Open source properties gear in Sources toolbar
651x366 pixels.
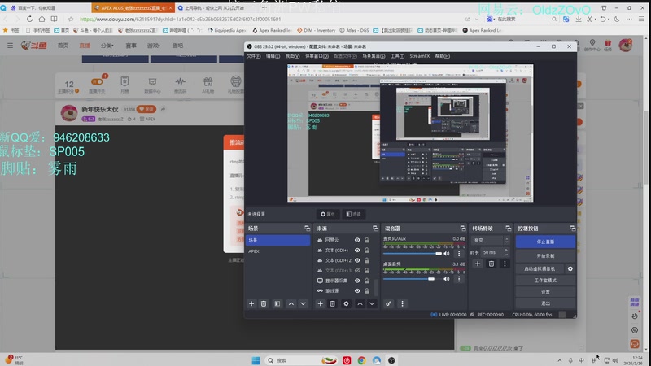coord(346,303)
